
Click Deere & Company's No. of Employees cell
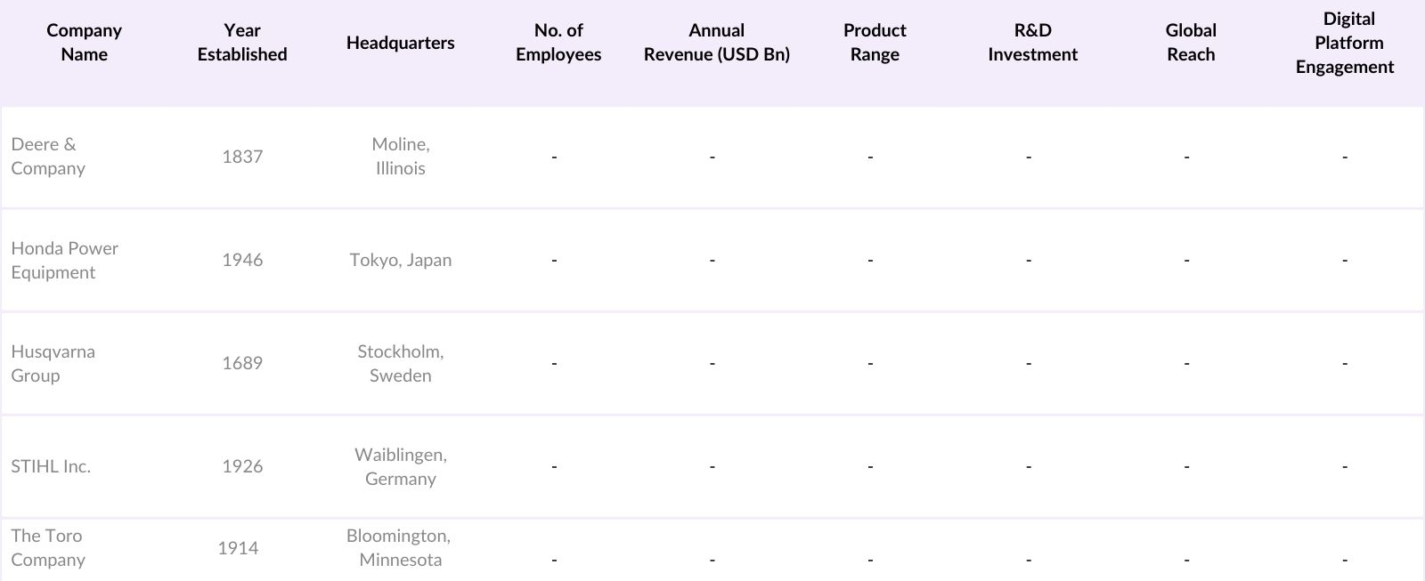click(554, 157)
